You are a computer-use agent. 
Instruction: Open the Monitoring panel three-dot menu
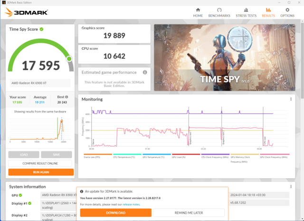[x=291, y=99]
